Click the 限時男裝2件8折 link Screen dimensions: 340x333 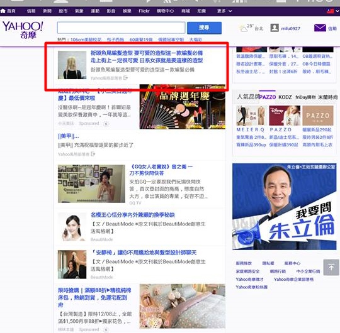(317, 137)
